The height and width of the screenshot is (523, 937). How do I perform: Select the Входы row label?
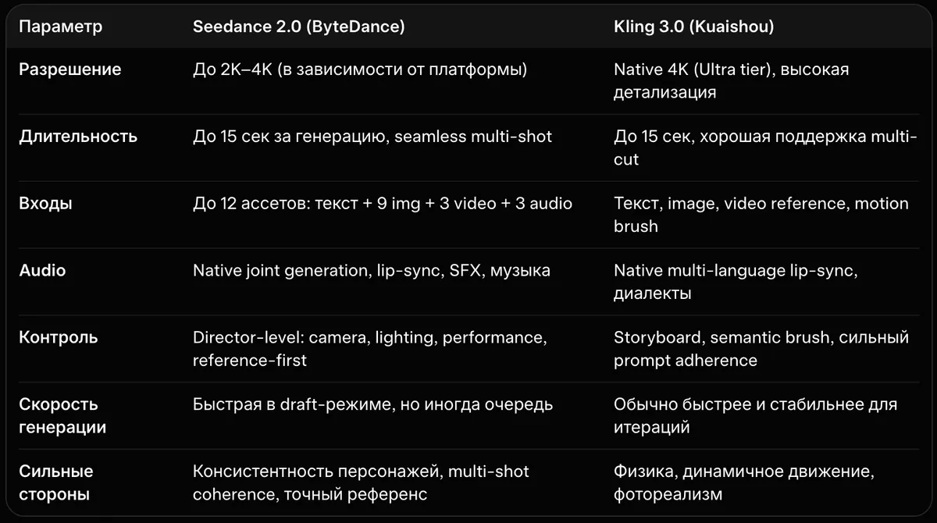point(46,204)
